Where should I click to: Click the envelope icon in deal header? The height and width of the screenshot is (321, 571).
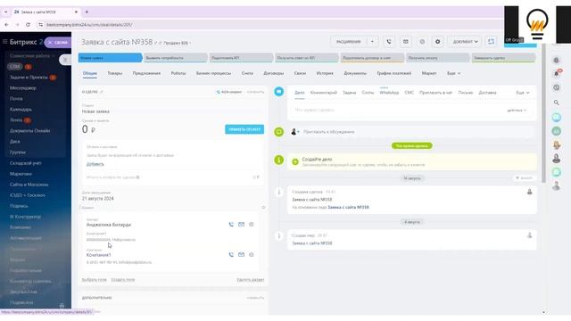click(405, 42)
